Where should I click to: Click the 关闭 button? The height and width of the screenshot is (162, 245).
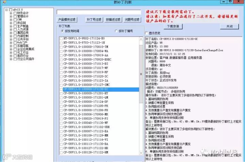[229, 26]
